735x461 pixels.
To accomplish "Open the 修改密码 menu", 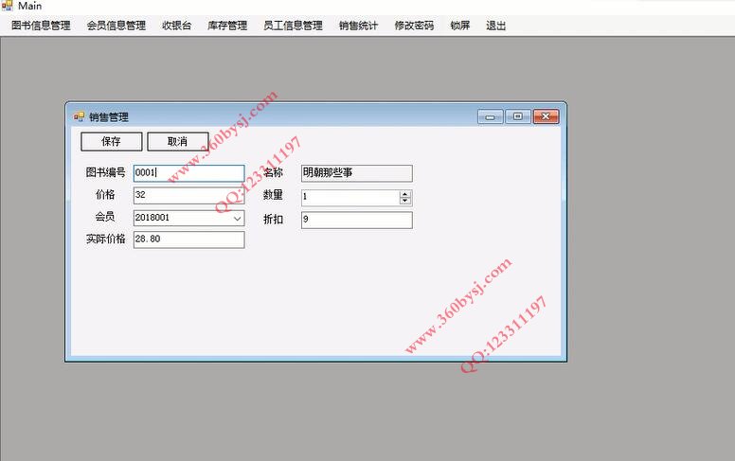I will pos(414,26).
